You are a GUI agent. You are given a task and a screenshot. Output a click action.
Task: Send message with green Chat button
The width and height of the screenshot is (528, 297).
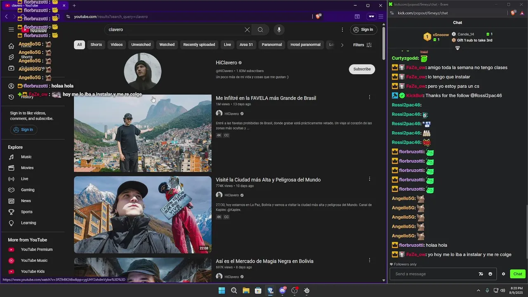[518, 274]
